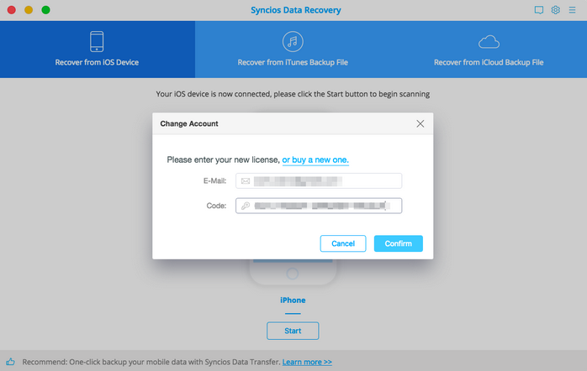Close the Change Account dialog
This screenshot has width=587, height=371.
pos(420,123)
